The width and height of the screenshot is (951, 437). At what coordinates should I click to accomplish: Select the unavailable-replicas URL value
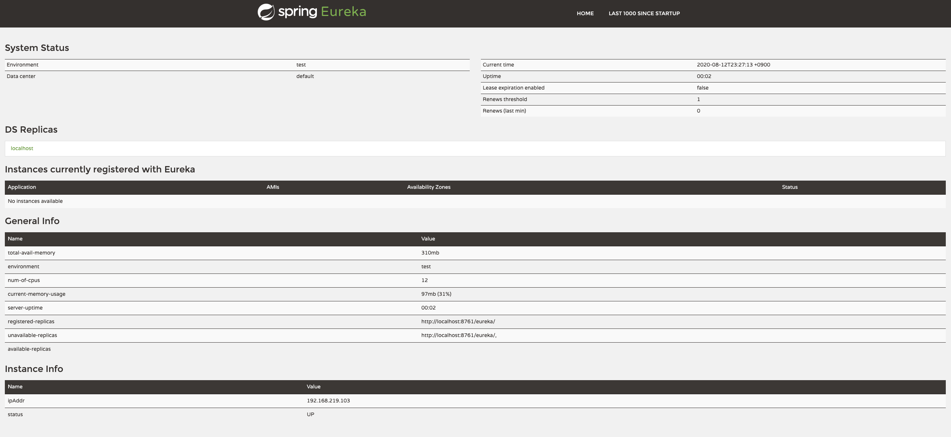(x=459, y=335)
